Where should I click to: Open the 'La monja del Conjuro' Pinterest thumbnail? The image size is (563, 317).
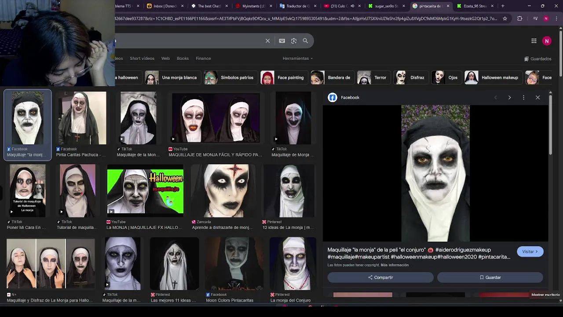(293, 263)
